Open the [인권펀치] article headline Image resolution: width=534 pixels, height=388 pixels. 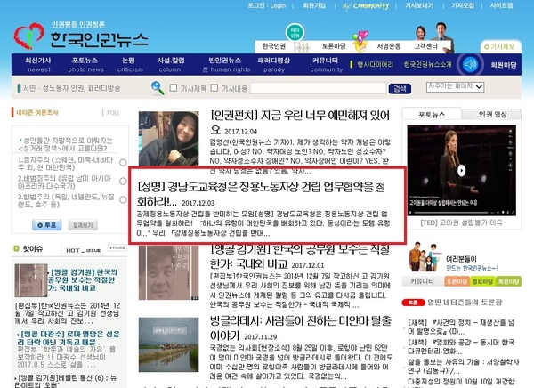300,122
